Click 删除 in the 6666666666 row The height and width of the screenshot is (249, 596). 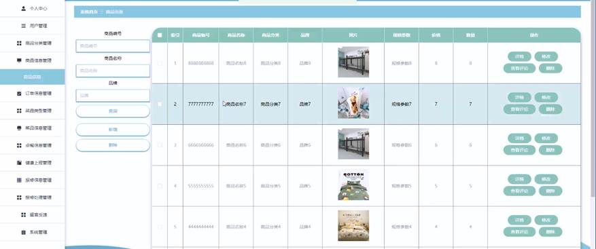pos(550,150)
